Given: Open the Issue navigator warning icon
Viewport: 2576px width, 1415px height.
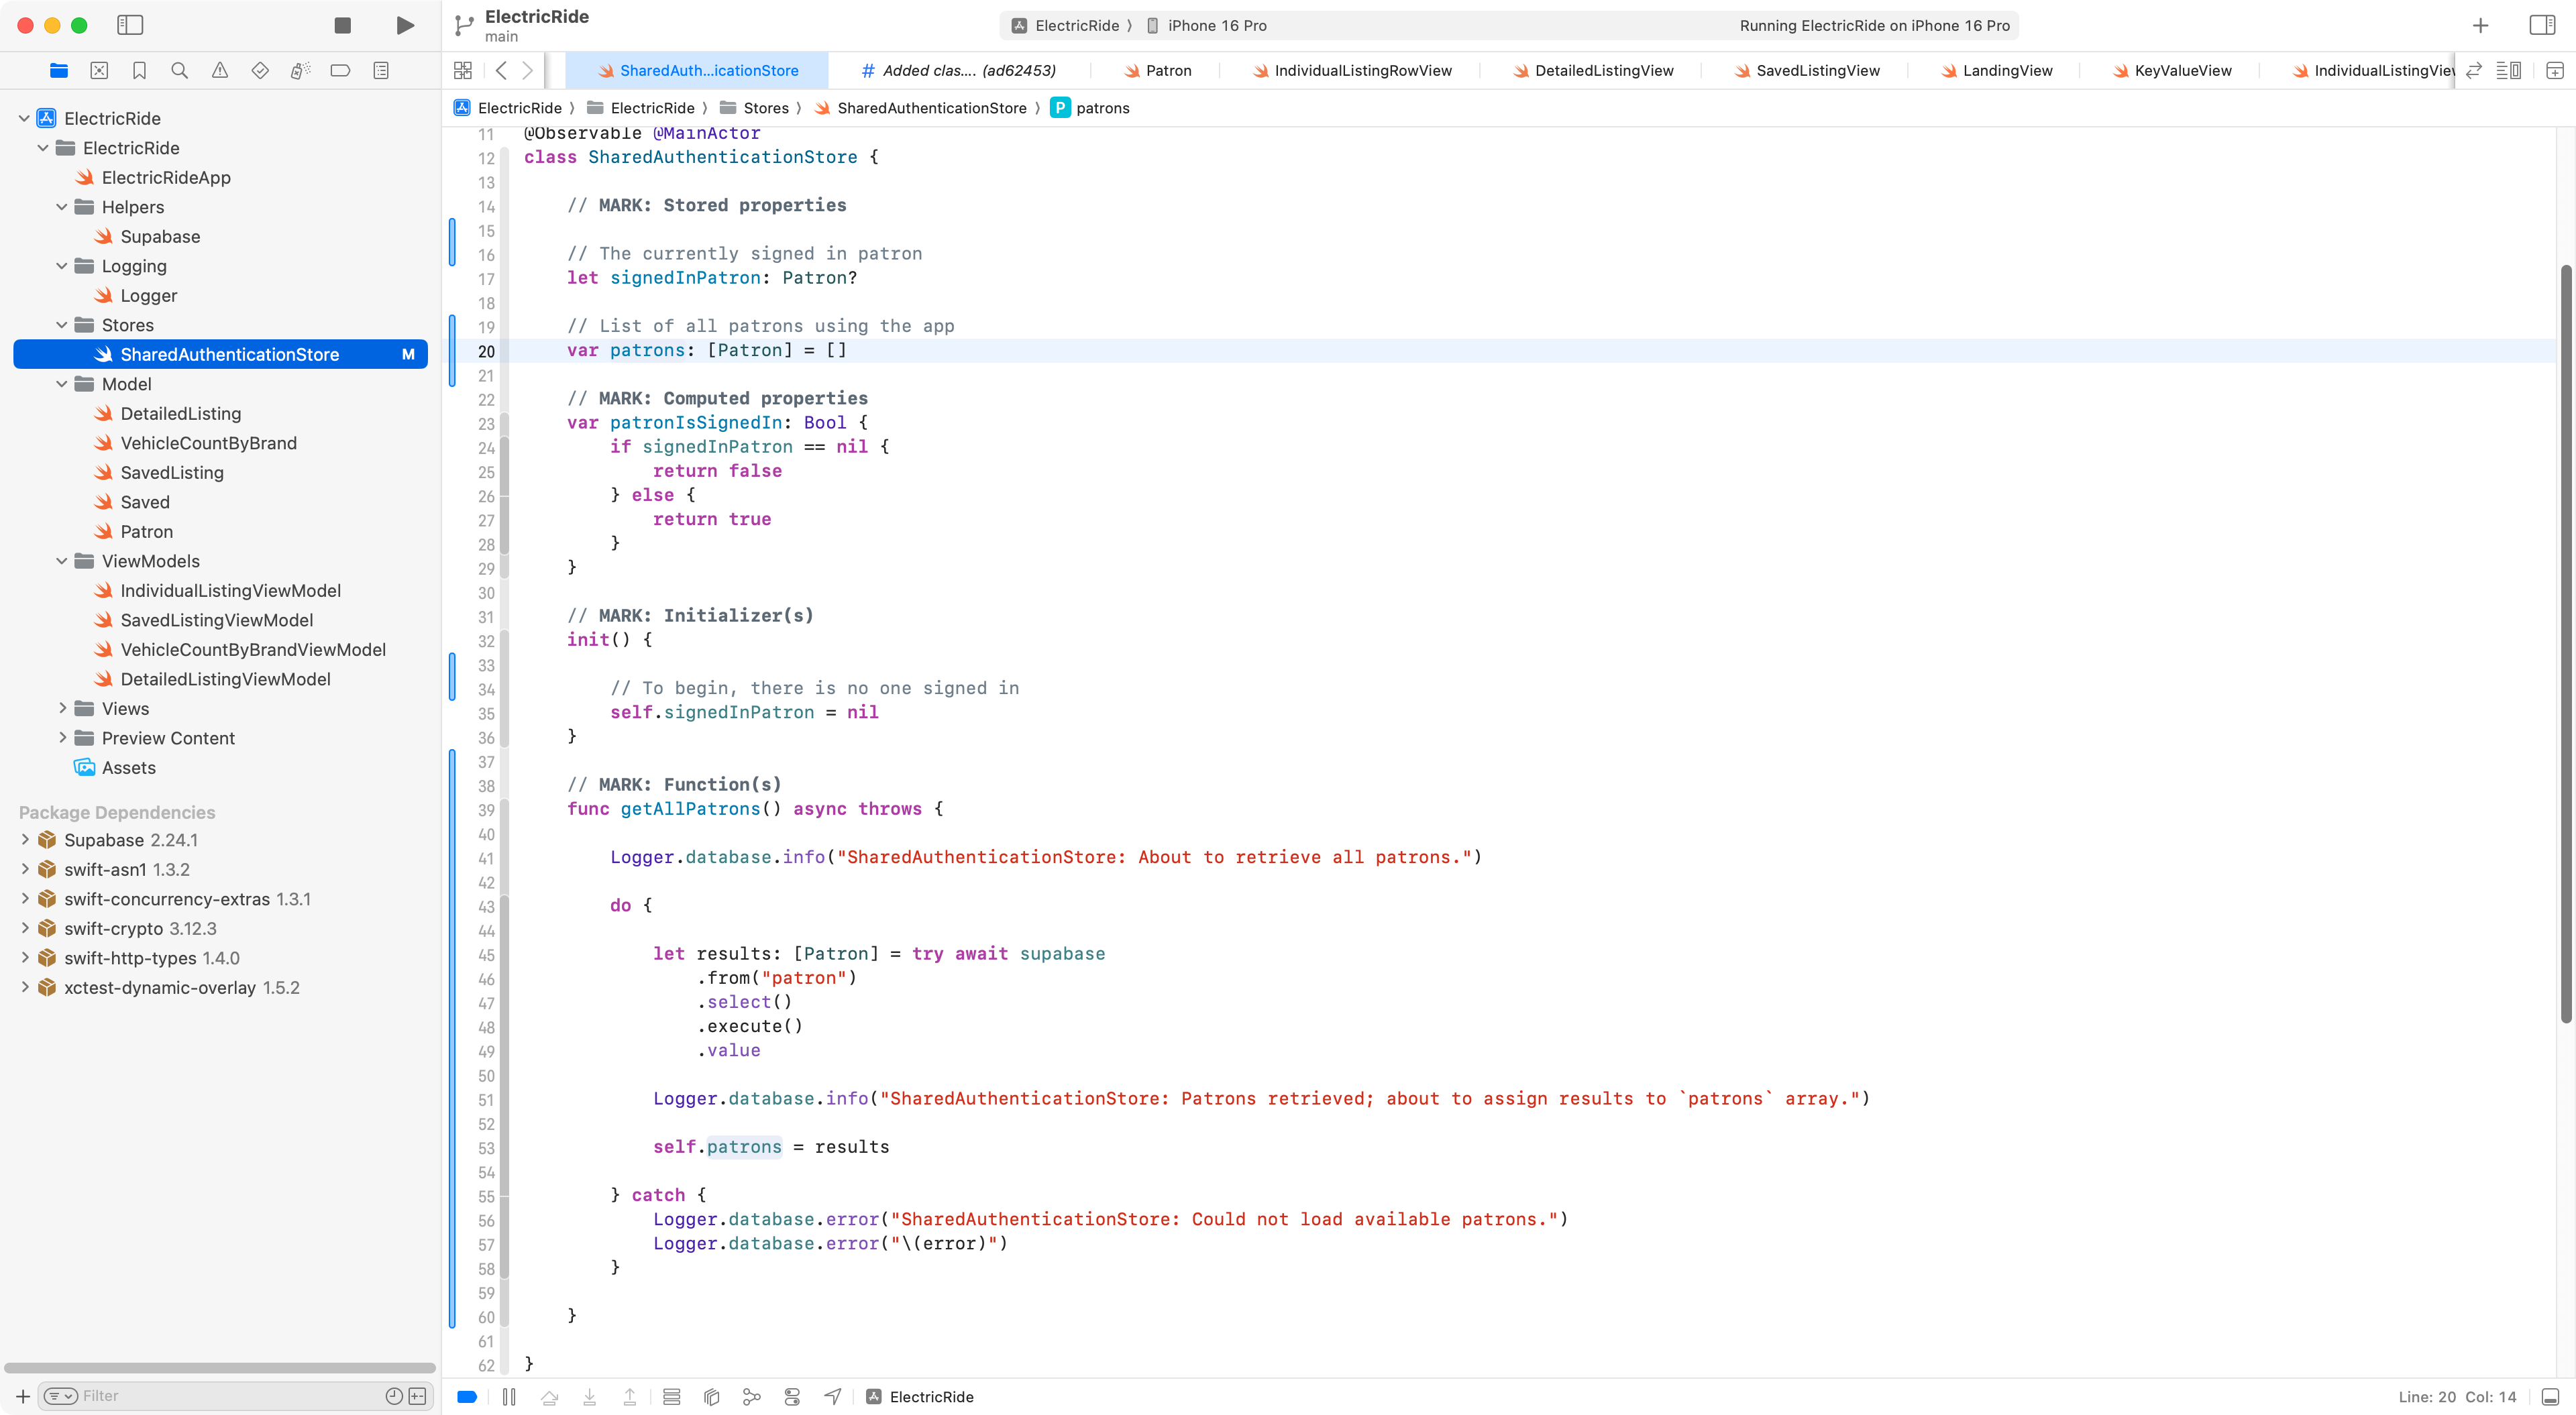Looking at the screenshot, I should pos(219,70).
